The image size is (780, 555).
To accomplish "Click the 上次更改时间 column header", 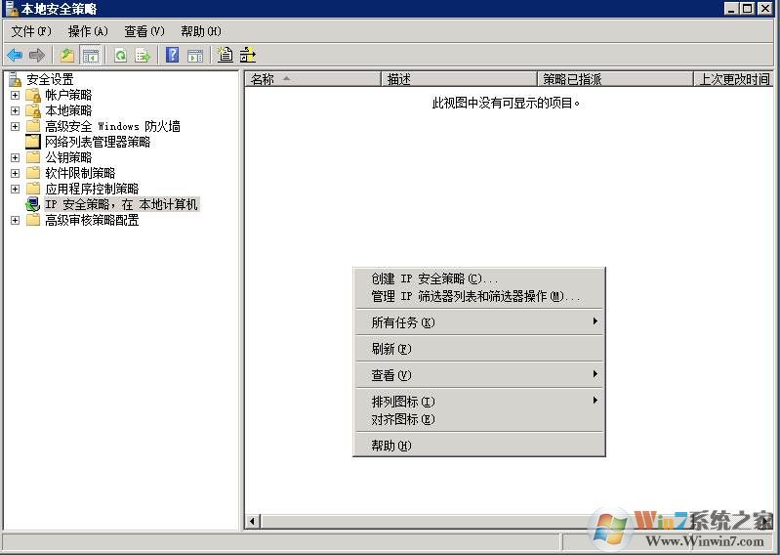I will tap(734, 79).
